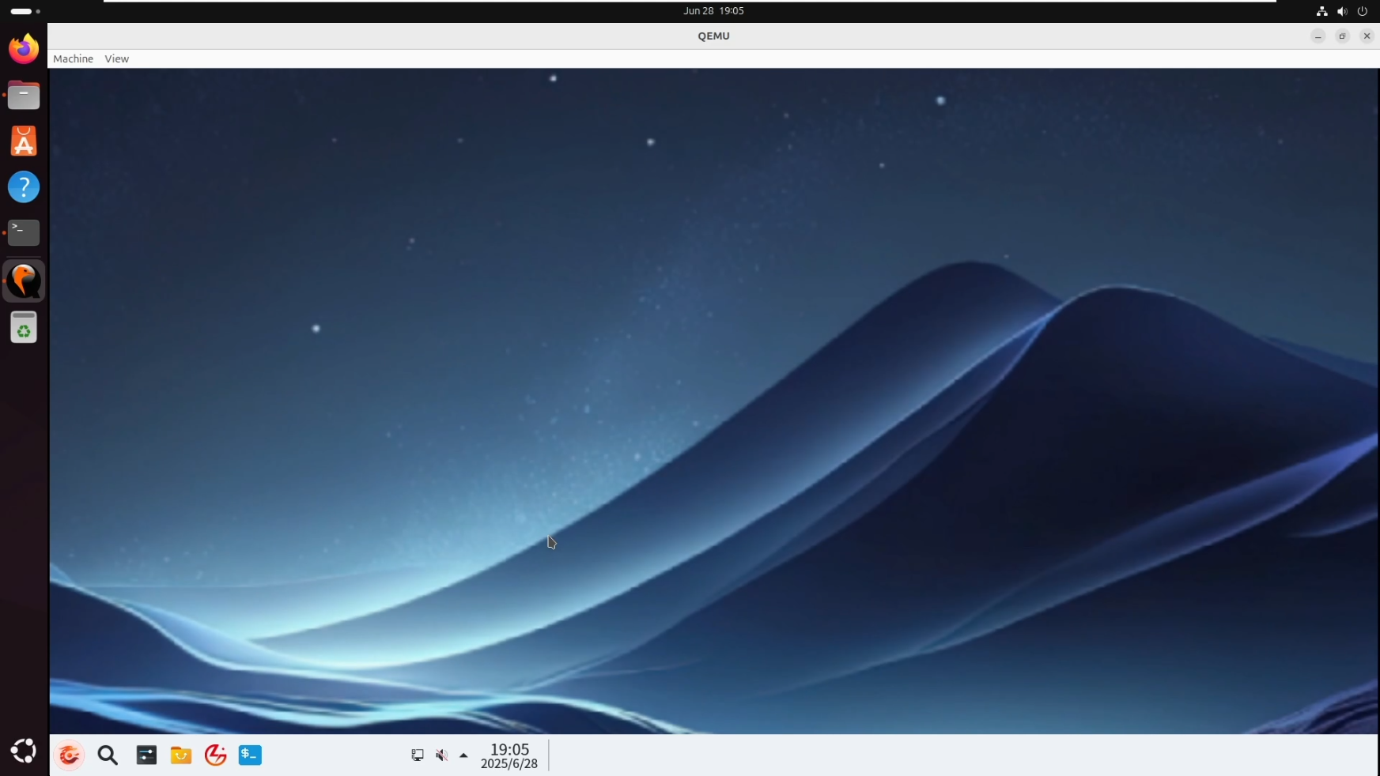Open the Help icon in dock
Viewport: 1380px width, 776px height.
(x=24, y=187)
